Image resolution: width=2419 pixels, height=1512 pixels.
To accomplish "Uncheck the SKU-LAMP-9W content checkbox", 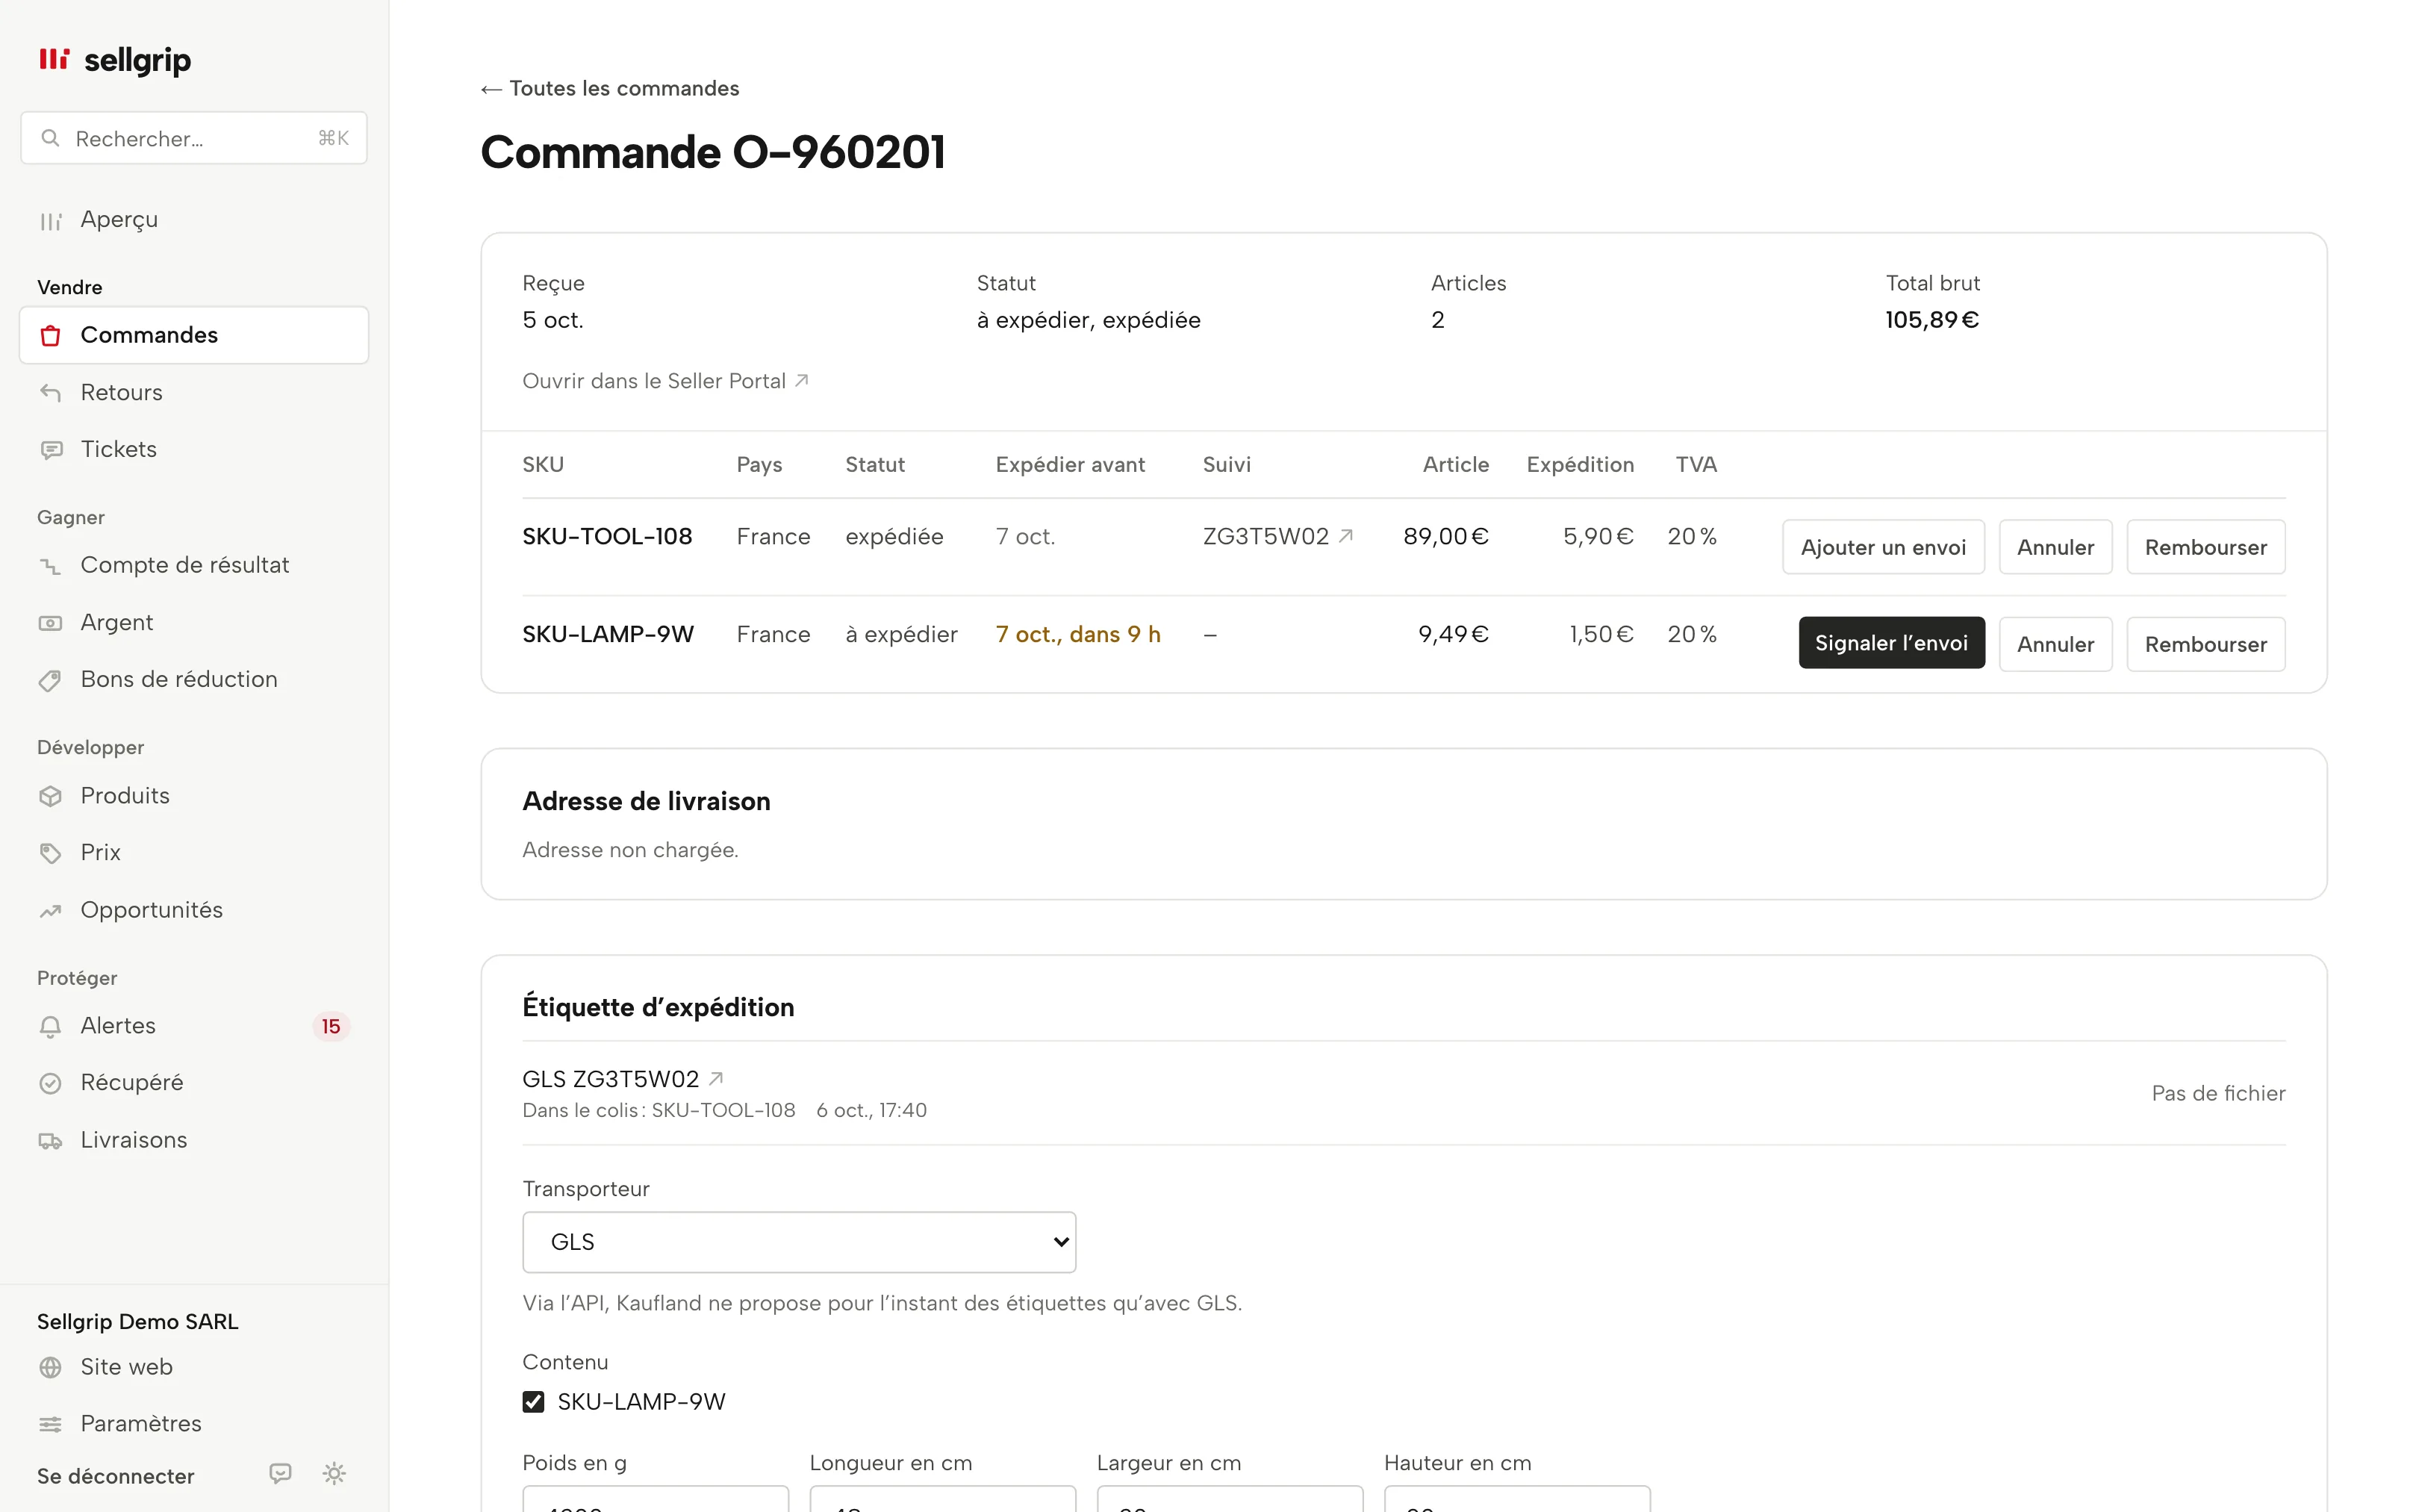I will tap(534, 1401).
